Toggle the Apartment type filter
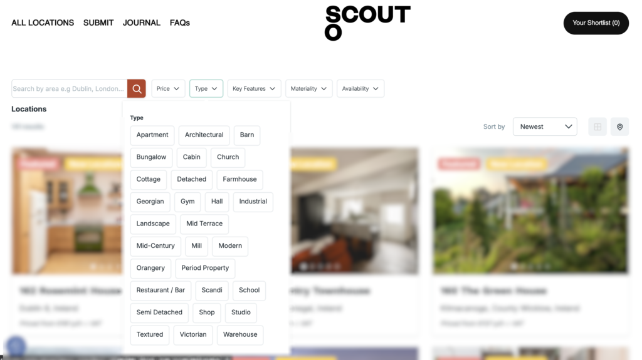The height and width of the screenshot is (360, 642). (x=152, y=135)
